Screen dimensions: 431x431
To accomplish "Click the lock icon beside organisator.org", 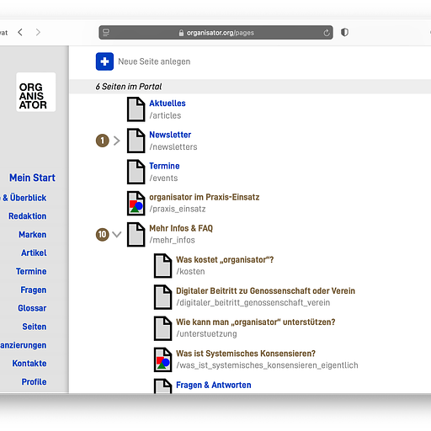I will click(x=181, y=33).
